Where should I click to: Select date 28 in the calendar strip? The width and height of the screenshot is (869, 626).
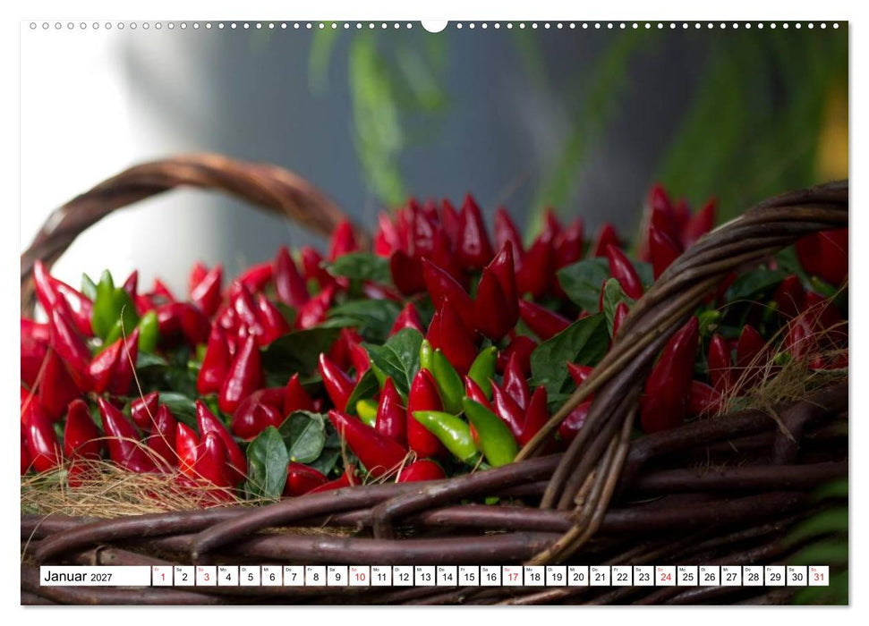point(754,576)
